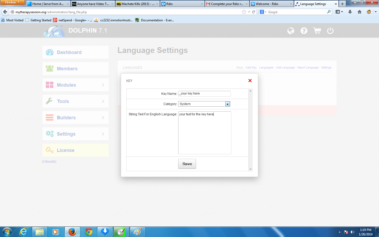Expand the Modules sidebar arrow
The height and width of the screenshot is (237, 379).
(x=103, y=85)
